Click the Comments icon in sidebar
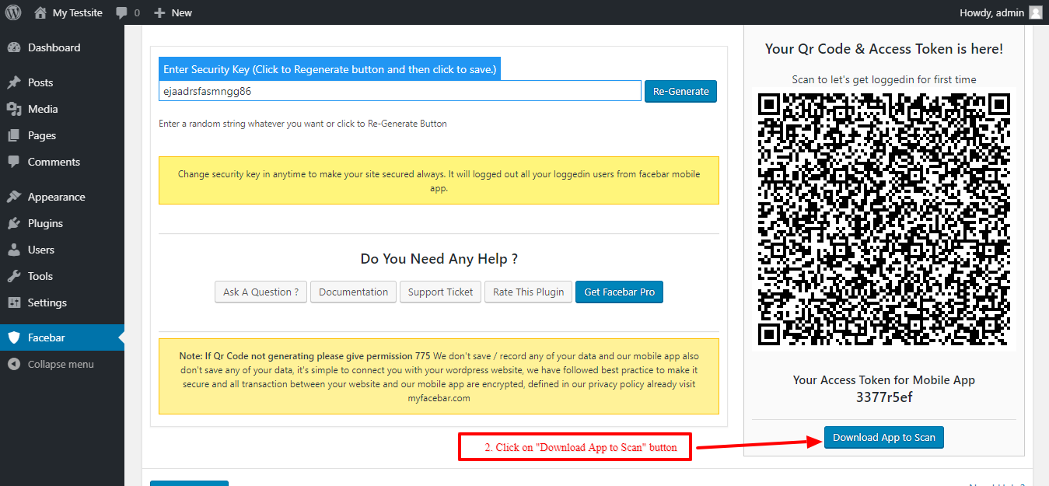This screenshot has width=1049, height=486. coord(14,162)
